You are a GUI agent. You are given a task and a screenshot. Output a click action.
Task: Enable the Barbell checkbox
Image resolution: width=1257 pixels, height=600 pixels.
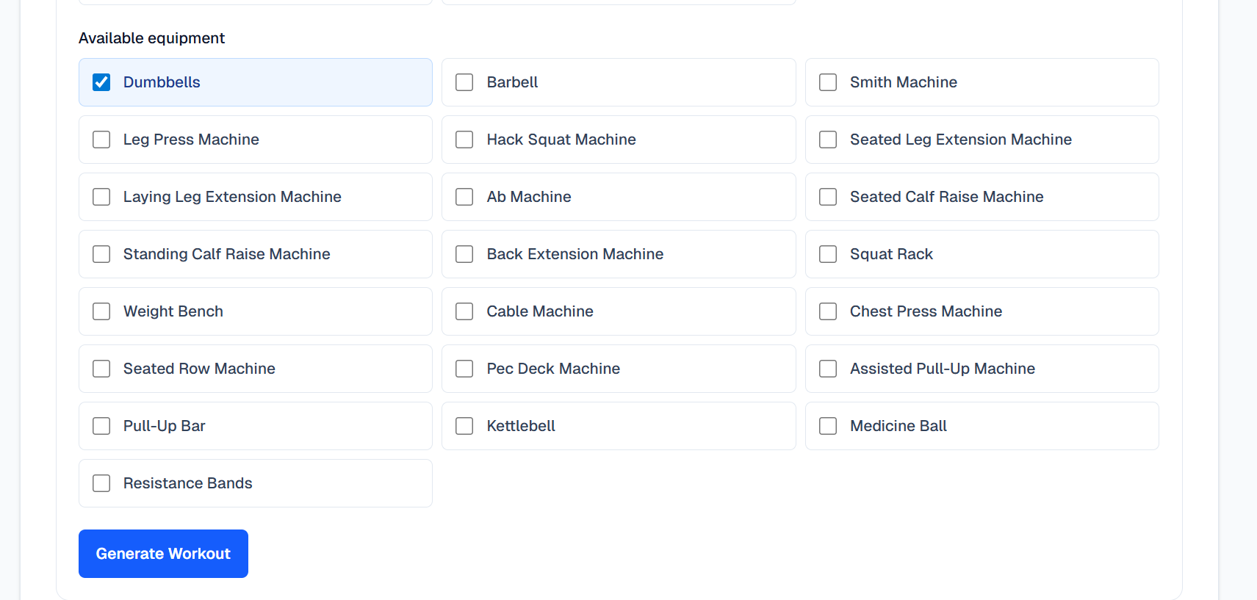click(x=464, y=82)
